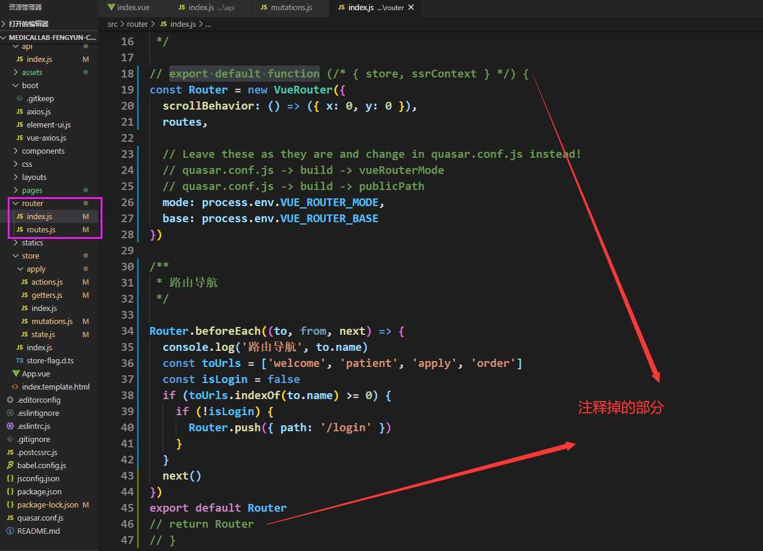This screenshot has height=551, width=763.
Task: Click 'routes,' on line 21
Action: (185, 122)
